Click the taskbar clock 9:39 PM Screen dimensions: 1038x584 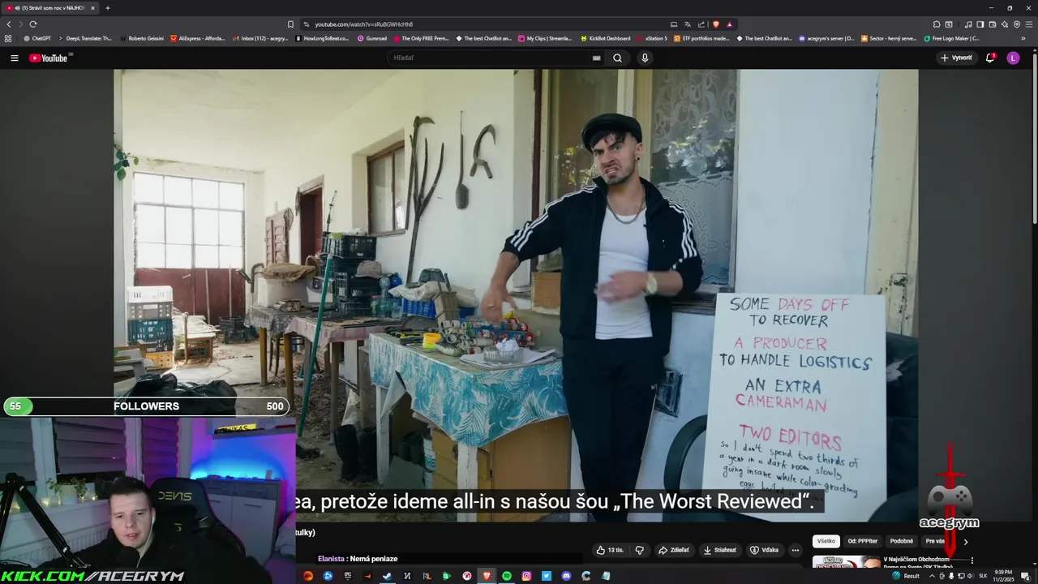[x=1002, y=576]
